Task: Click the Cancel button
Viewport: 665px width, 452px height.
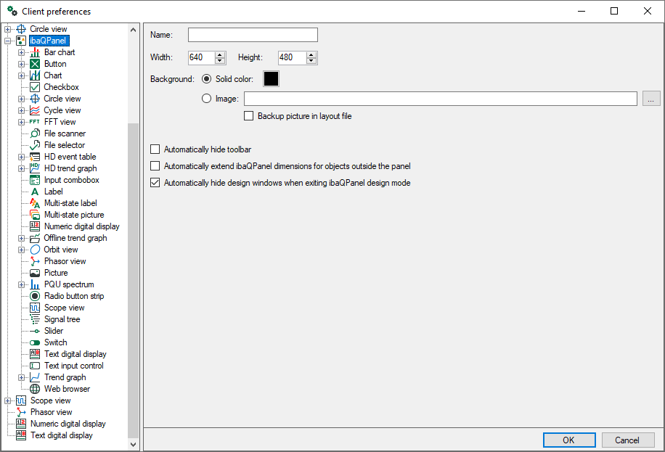Action: pos(627,440)
